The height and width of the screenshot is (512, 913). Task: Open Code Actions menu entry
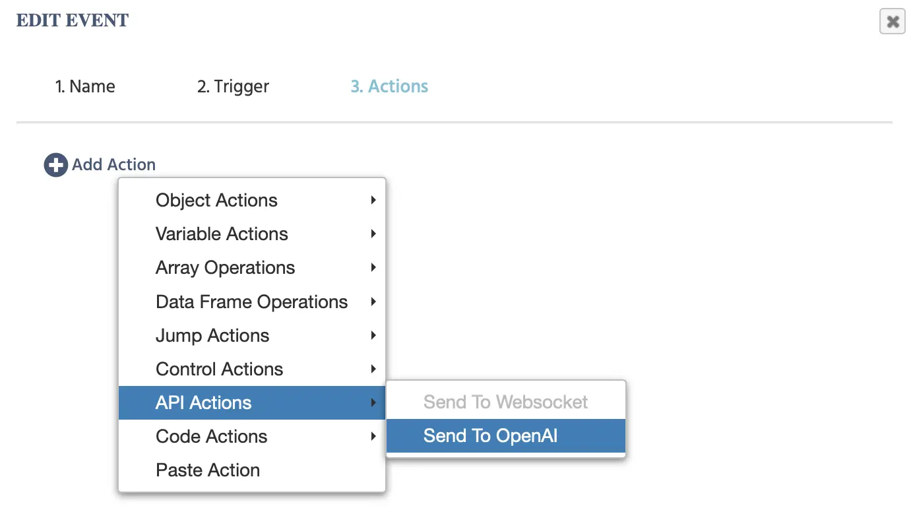click(211, 436)
